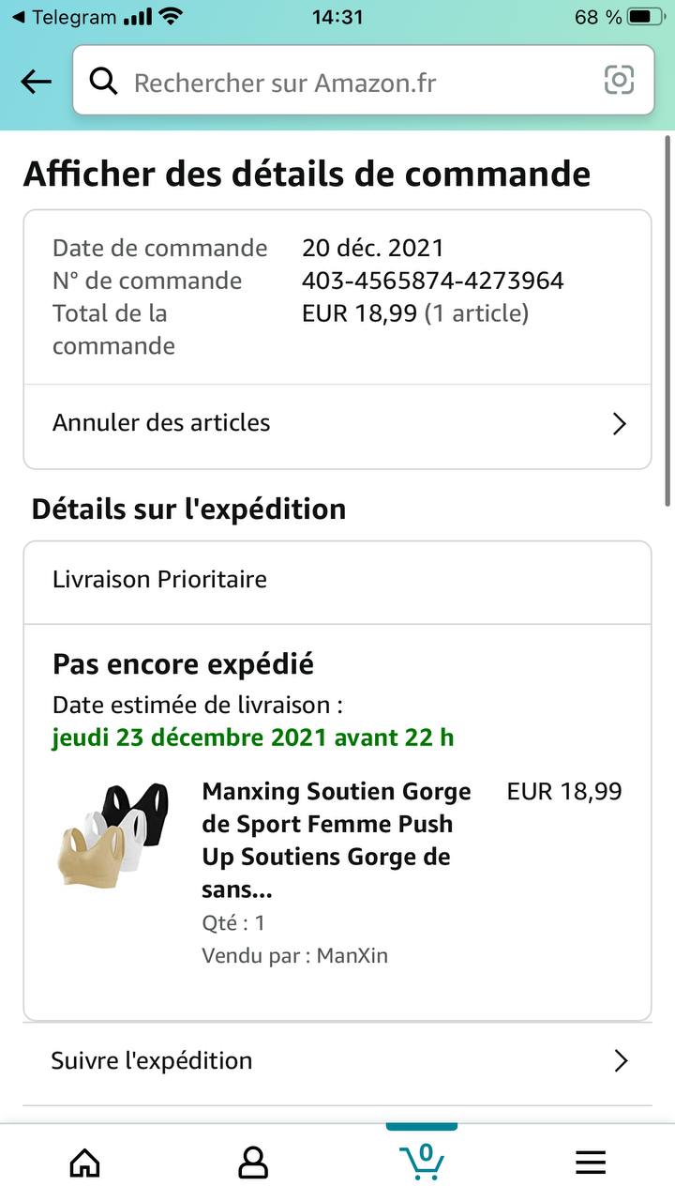Tap the search magnifier icon

pos(103,83)
